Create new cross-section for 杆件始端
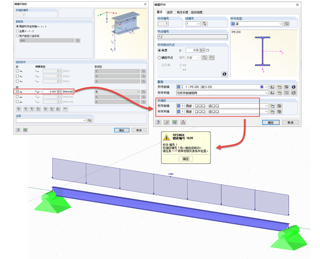320x259 pixels. point(279,87)
